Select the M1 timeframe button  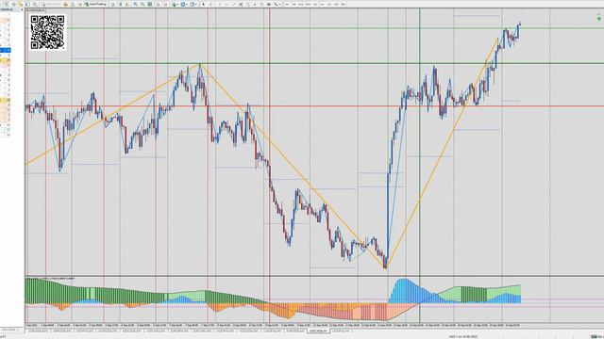(287, 4)
